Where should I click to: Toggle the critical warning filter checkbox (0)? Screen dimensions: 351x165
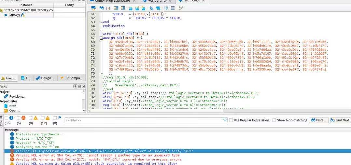point(31,118)
